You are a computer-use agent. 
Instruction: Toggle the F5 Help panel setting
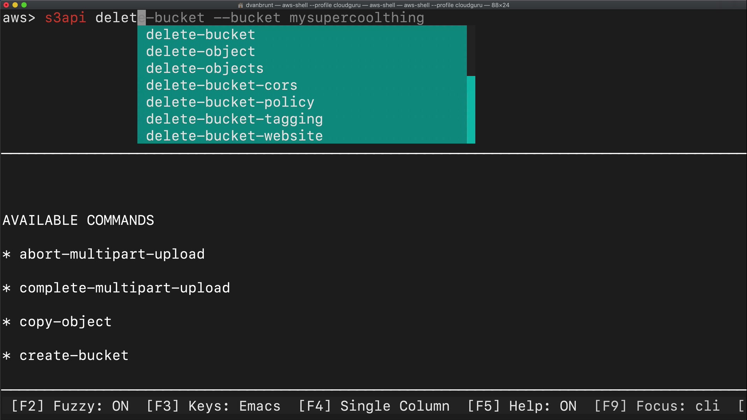pyautogui.click(x=522, y=406)
